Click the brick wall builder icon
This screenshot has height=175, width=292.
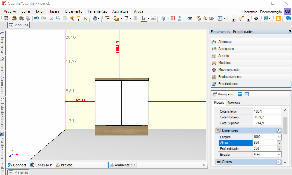pyautogui.click(x=117, y=18)
